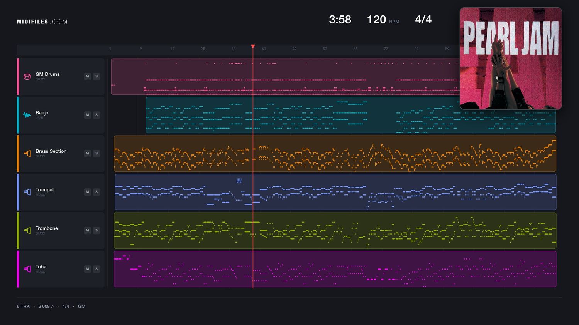The width and height of the screenshot is (579, 325).
Task: Click the red playhead marker handle
Action: 253,47
